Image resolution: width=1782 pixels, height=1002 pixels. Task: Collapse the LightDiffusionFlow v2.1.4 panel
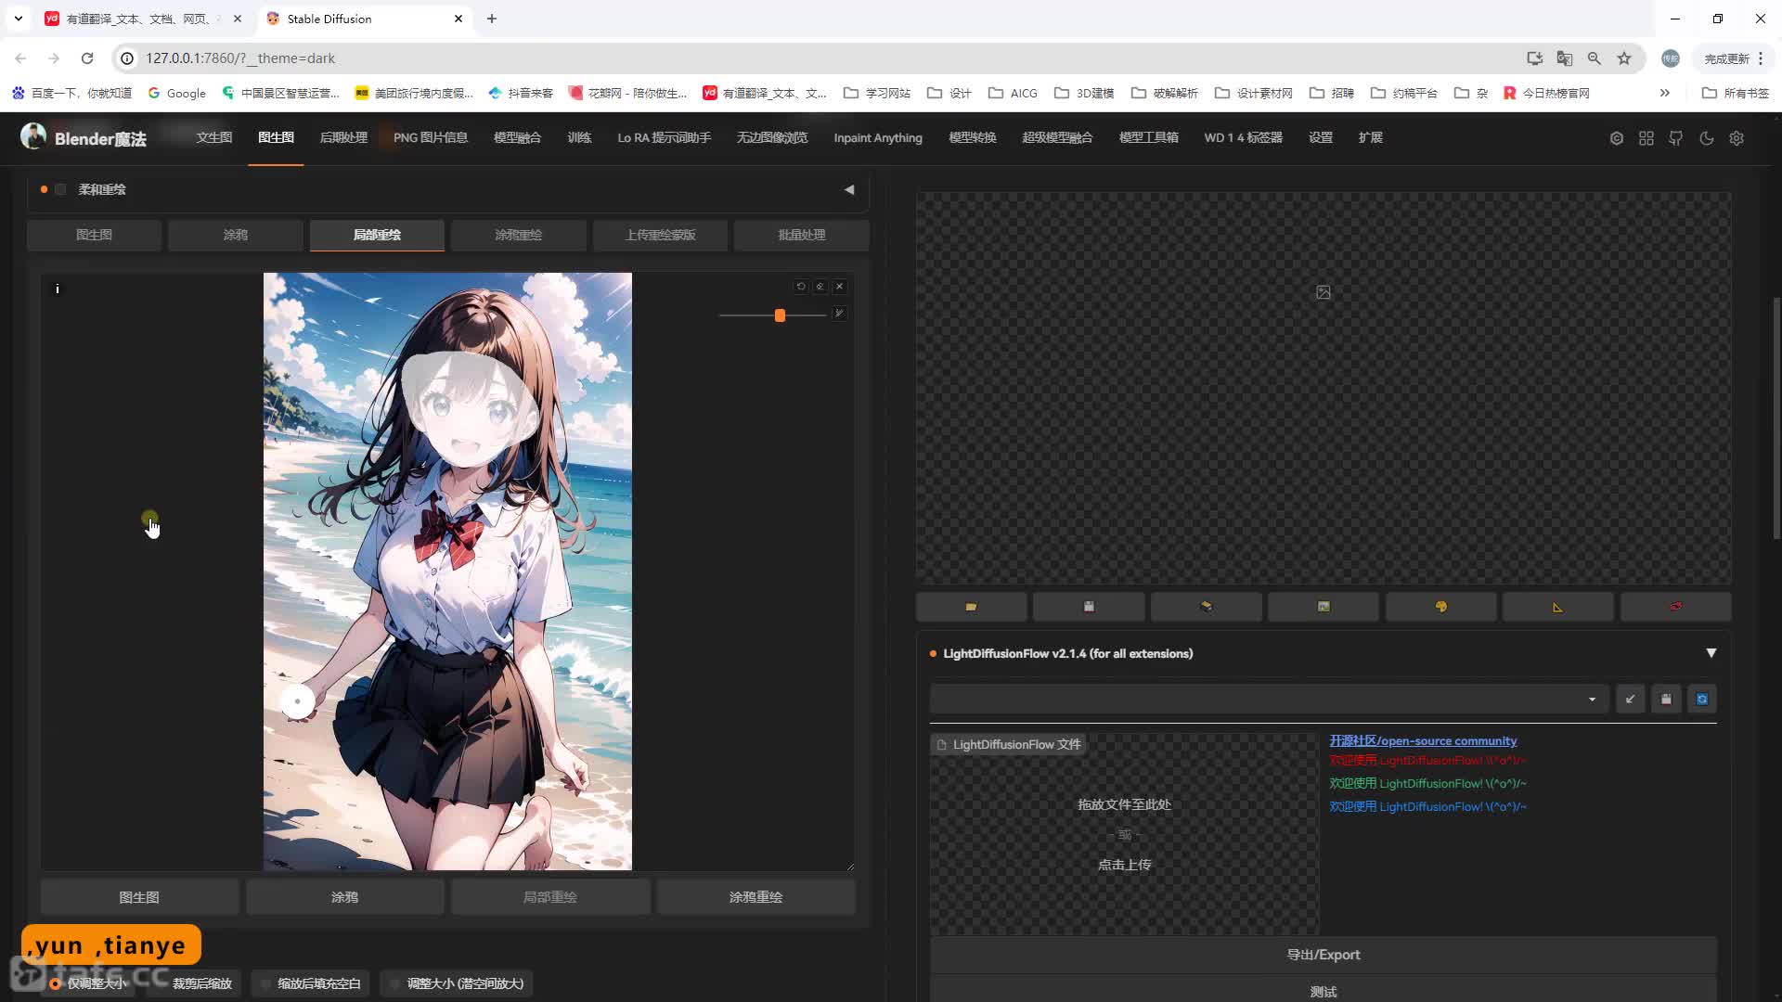(x=1711, y=653)
